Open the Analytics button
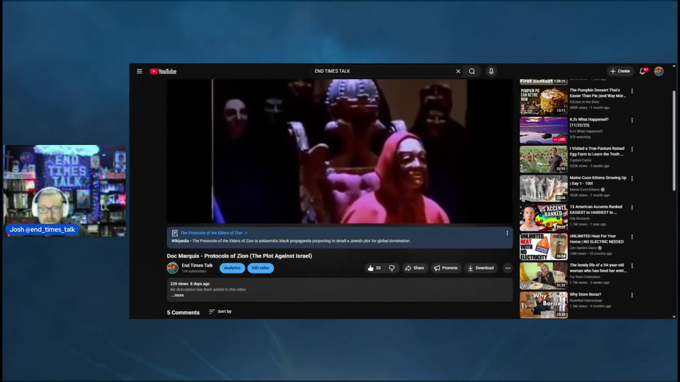The height and width of the screenshot is (382, 680). [232, 268]
